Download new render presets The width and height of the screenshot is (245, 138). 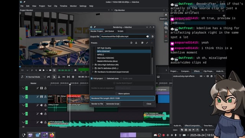136,43
